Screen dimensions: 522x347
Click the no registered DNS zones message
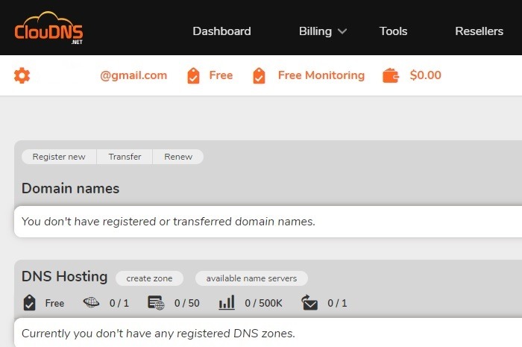[x=158, y=334]
